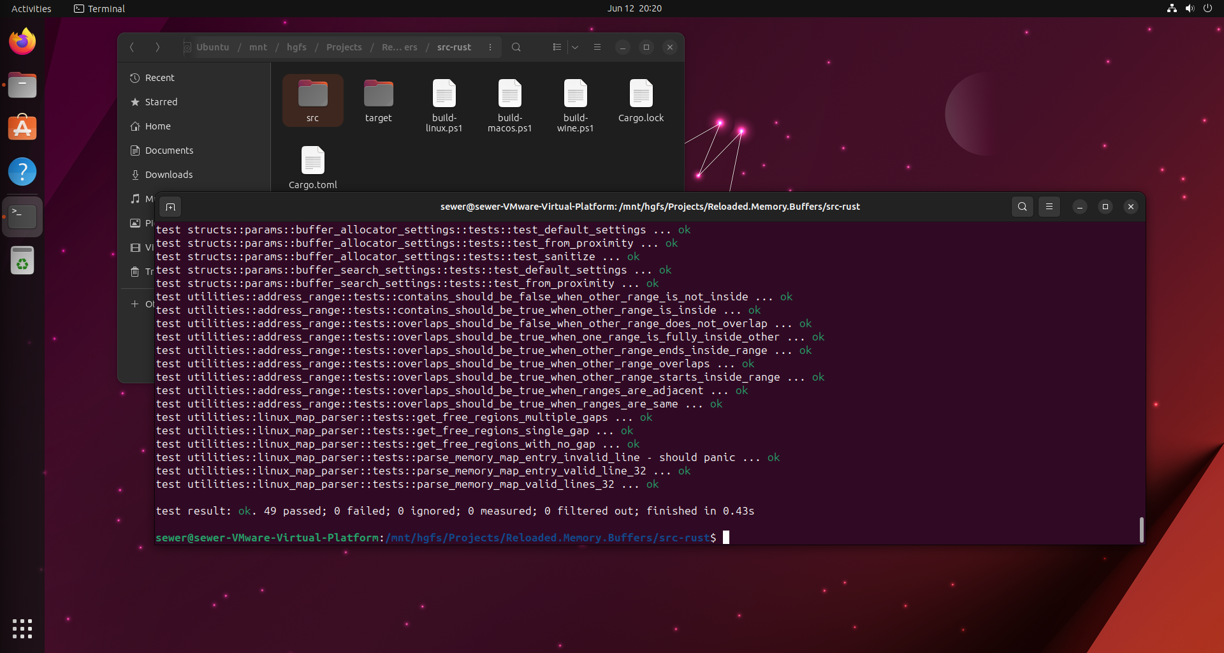Switch Files to list view

[557, 47]
